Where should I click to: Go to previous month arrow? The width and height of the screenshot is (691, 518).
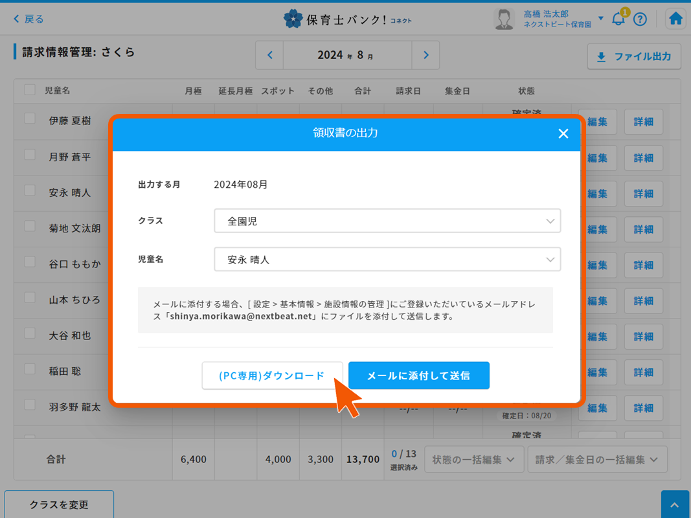coord(270,56)
